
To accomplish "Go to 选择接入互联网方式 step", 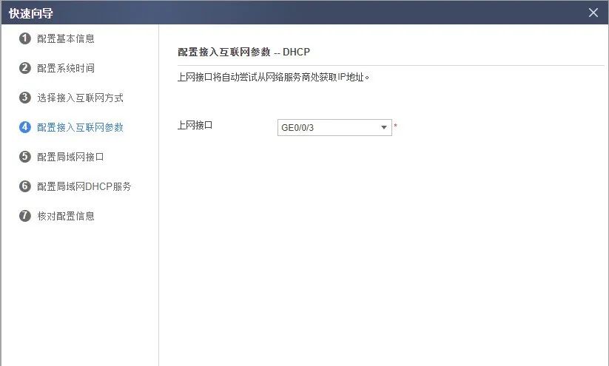I will (80, 98).
